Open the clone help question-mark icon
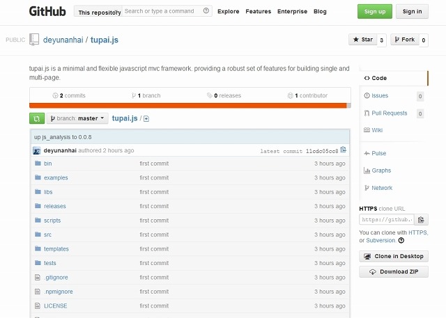 [401, 241]
